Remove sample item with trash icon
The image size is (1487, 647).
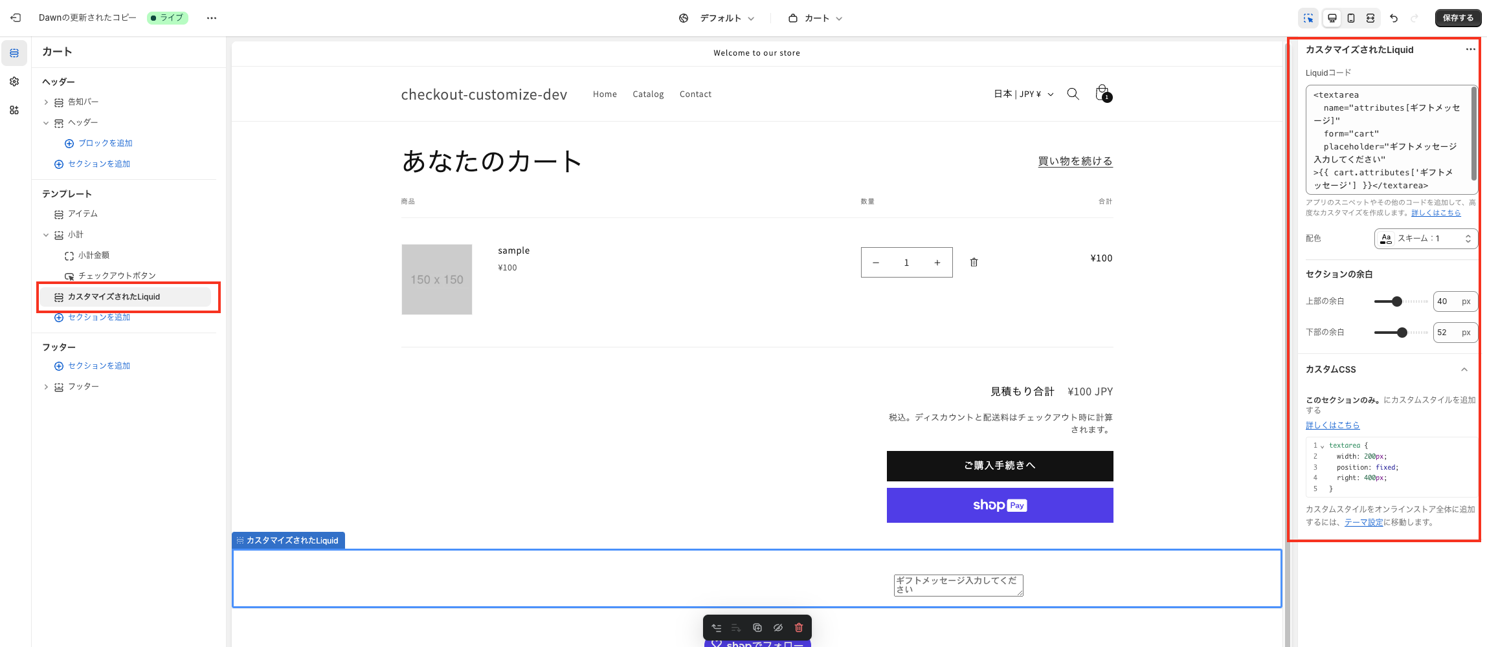click(x=974, y=262)
